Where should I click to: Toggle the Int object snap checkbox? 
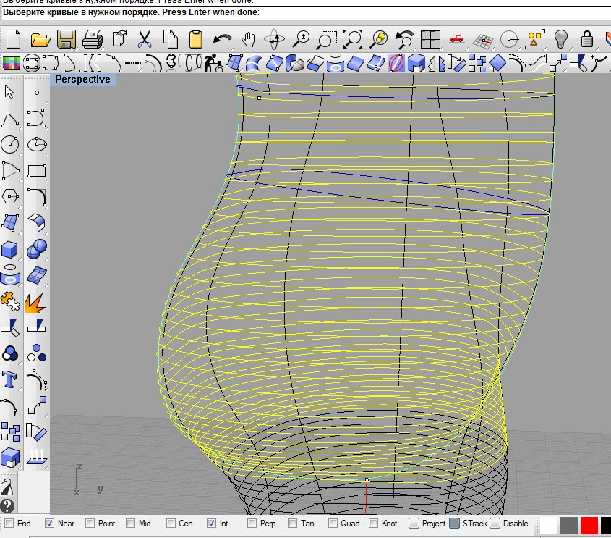(x=211, y=523)
